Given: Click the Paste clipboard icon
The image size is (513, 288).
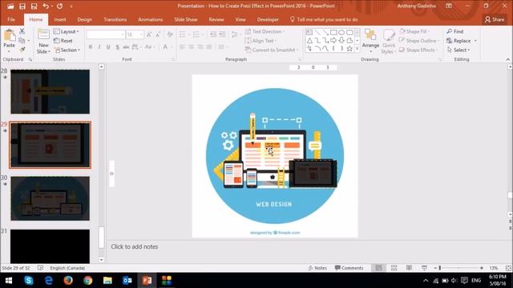Looking at the screenshot, I should 9,35.
